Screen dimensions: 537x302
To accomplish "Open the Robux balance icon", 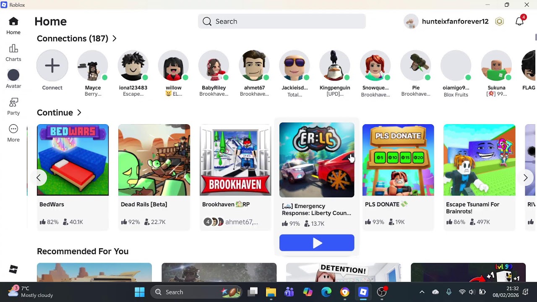I will [x=499, y=21].
